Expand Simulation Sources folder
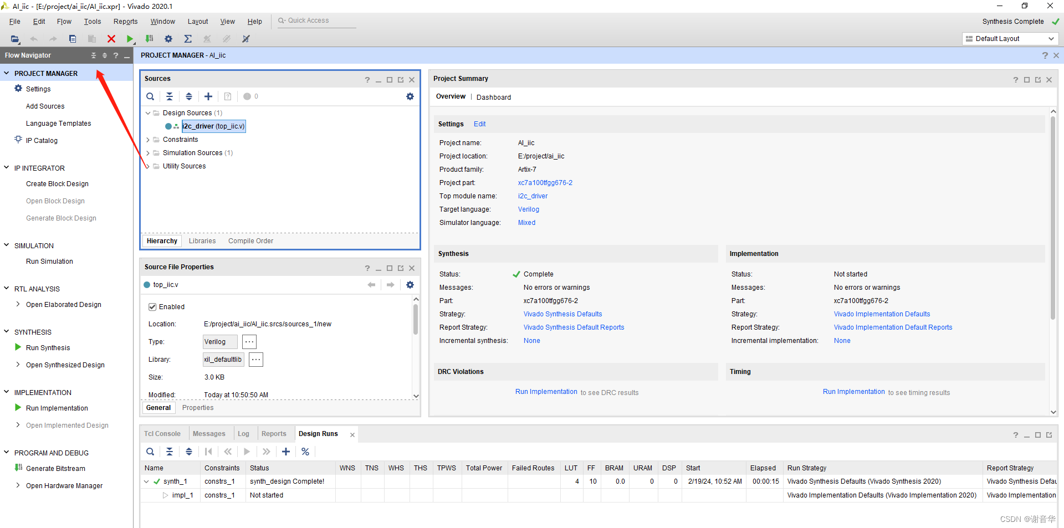This screenshot has width=1064, height=528. [148, 153]
